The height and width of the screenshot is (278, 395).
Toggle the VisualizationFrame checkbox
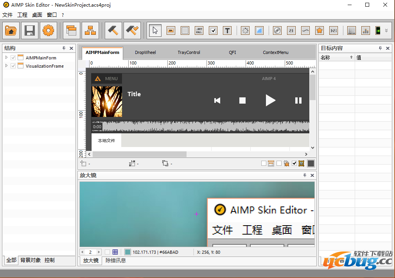(x=13, y=66)
